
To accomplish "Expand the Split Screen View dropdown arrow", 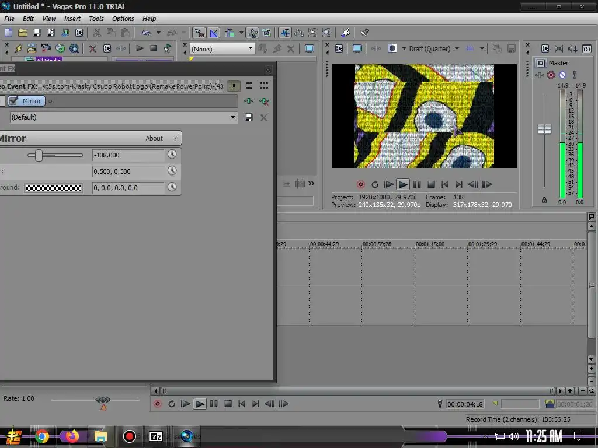I will click(x=404, y=48).
